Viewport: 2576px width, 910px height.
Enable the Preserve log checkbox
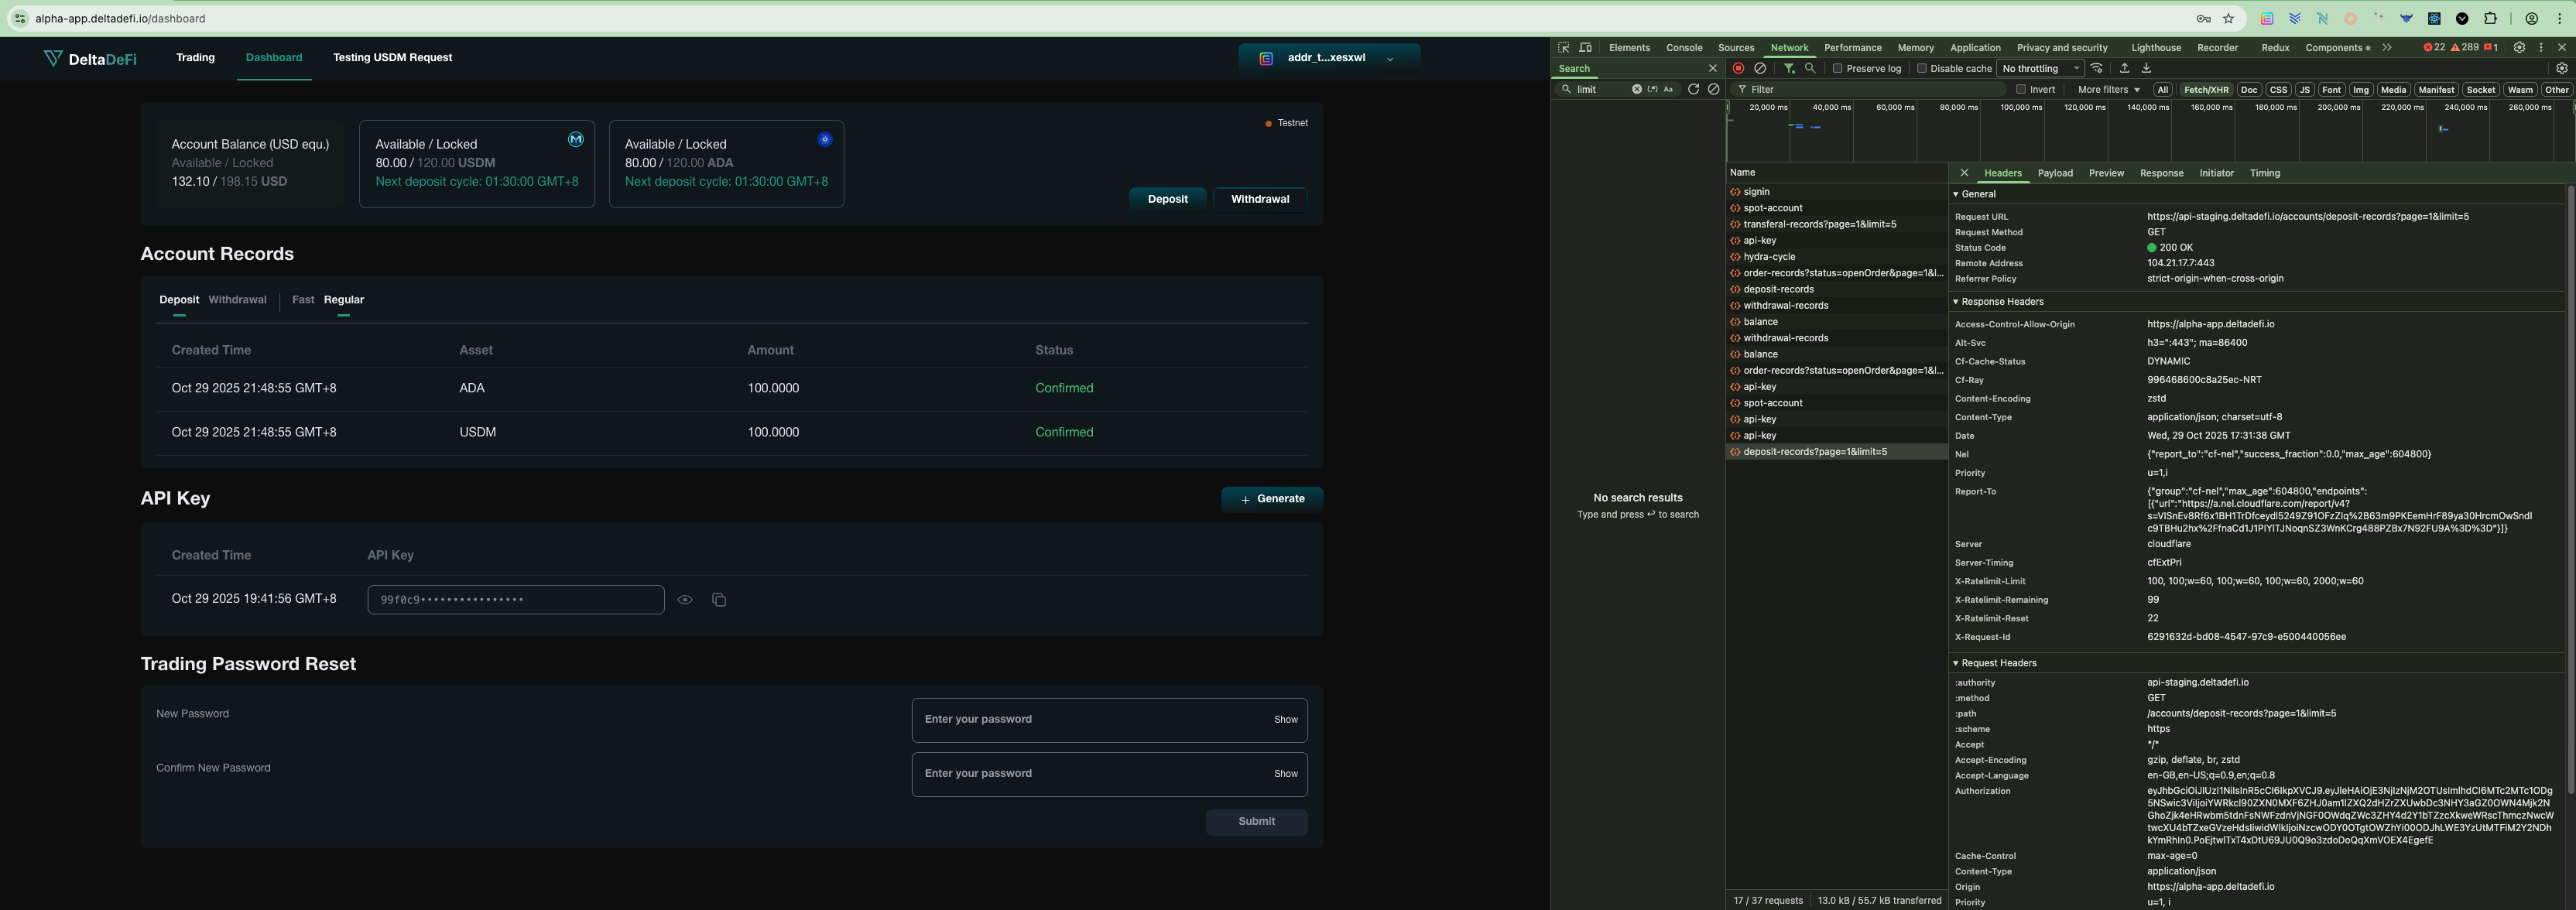point(1837,69)
